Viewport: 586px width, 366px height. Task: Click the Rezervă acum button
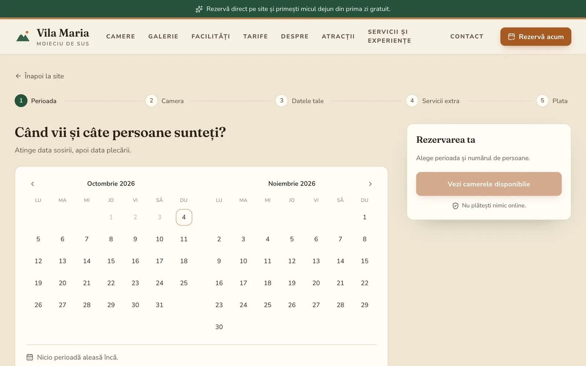click(536, 37)
